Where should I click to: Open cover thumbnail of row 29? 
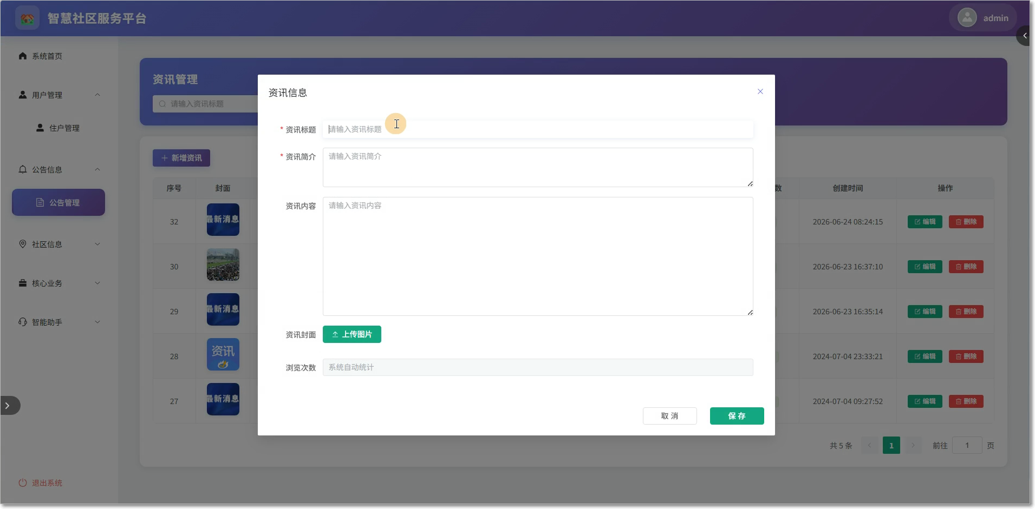[223, 309]
